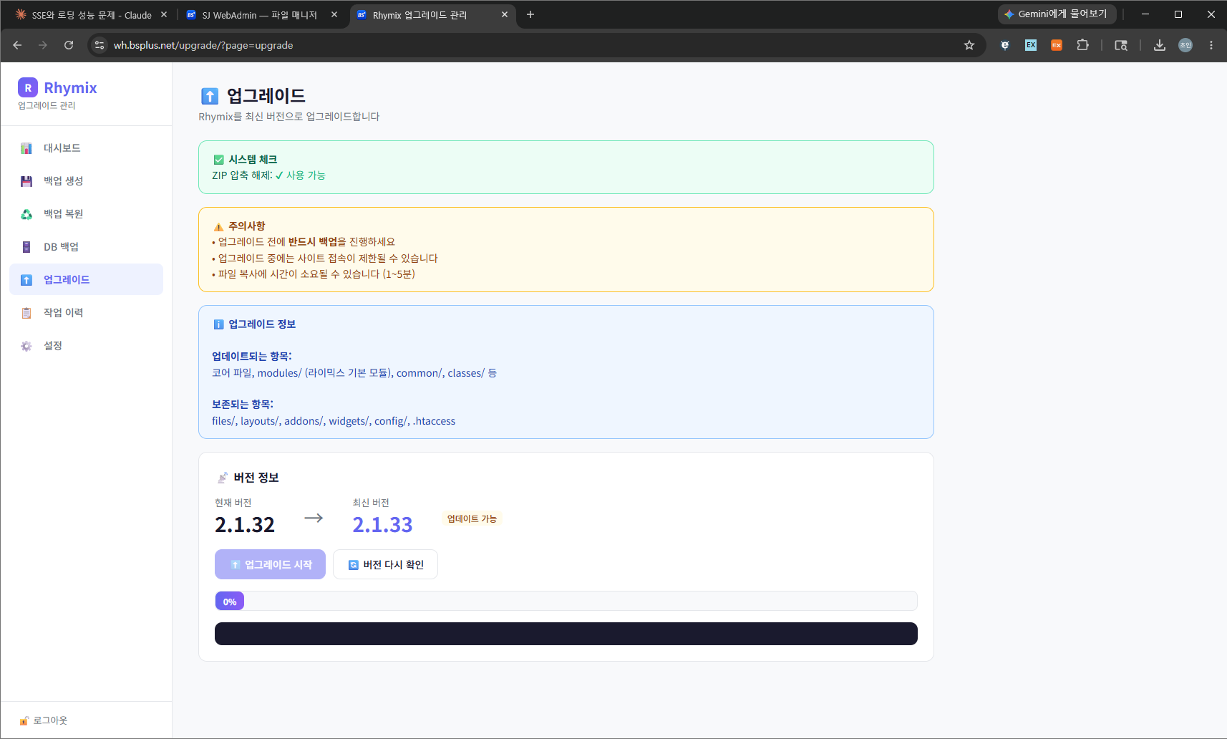The height and width of the screenshot is (739, 1227).
Task: Select DB 백업 in the sidebar
Action: [86, 247]
